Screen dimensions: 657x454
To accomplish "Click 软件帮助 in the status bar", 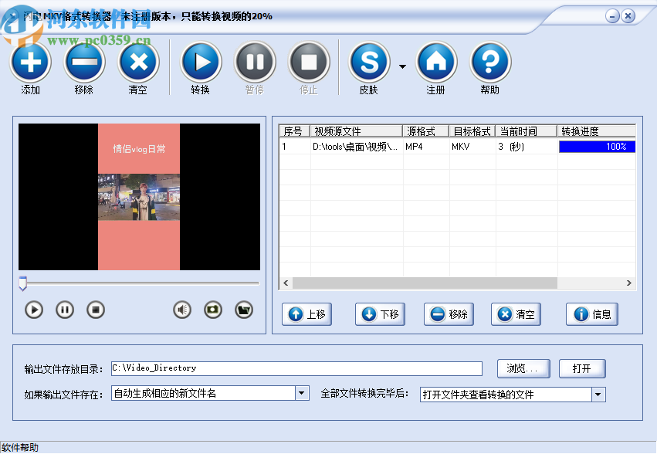I will (21, 446).
